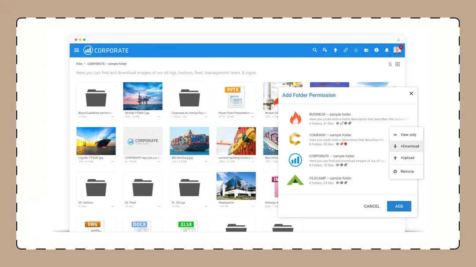476x267 pixels.
Task: Open the 03. Harbors folder
Action: point(96,188)
